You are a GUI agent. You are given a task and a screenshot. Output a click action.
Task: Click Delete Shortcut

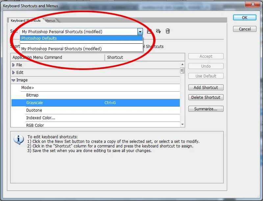pos(206,97)
